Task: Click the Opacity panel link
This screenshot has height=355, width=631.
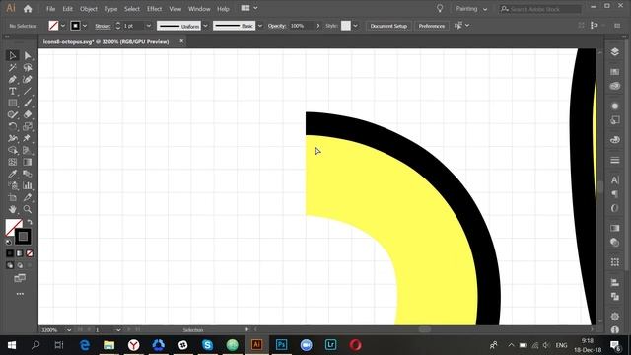Action: pyautogui.click(x=276, y=26)
